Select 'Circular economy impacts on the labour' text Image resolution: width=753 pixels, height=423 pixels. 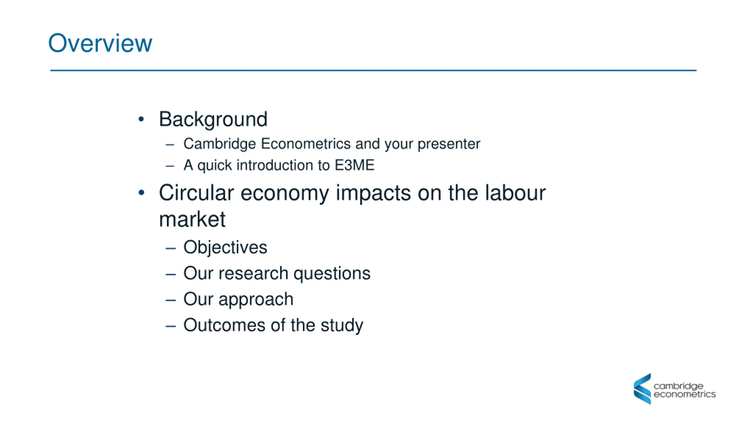point(352,193)
